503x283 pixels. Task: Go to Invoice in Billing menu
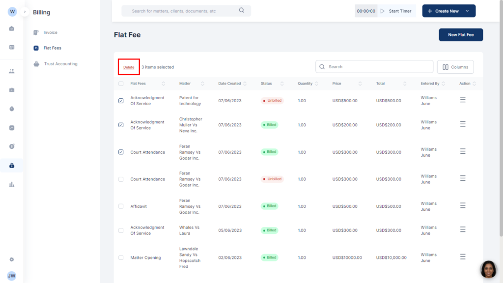click(50, 32)
